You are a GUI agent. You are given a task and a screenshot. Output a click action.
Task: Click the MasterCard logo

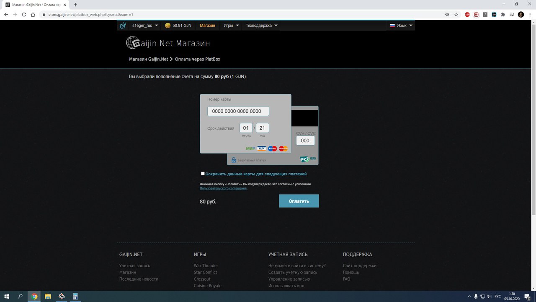pos(283,148)
